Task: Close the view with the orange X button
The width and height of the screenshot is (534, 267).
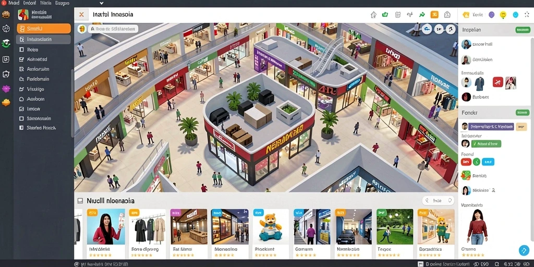Action: tap(81, 15)
